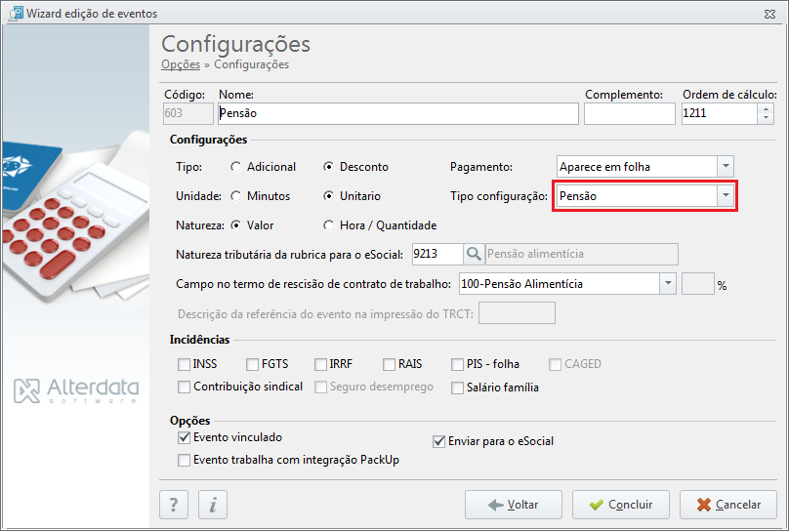Select the Adicional radio button
This screenshot has width=789, height=531.
tap(235, 167)
